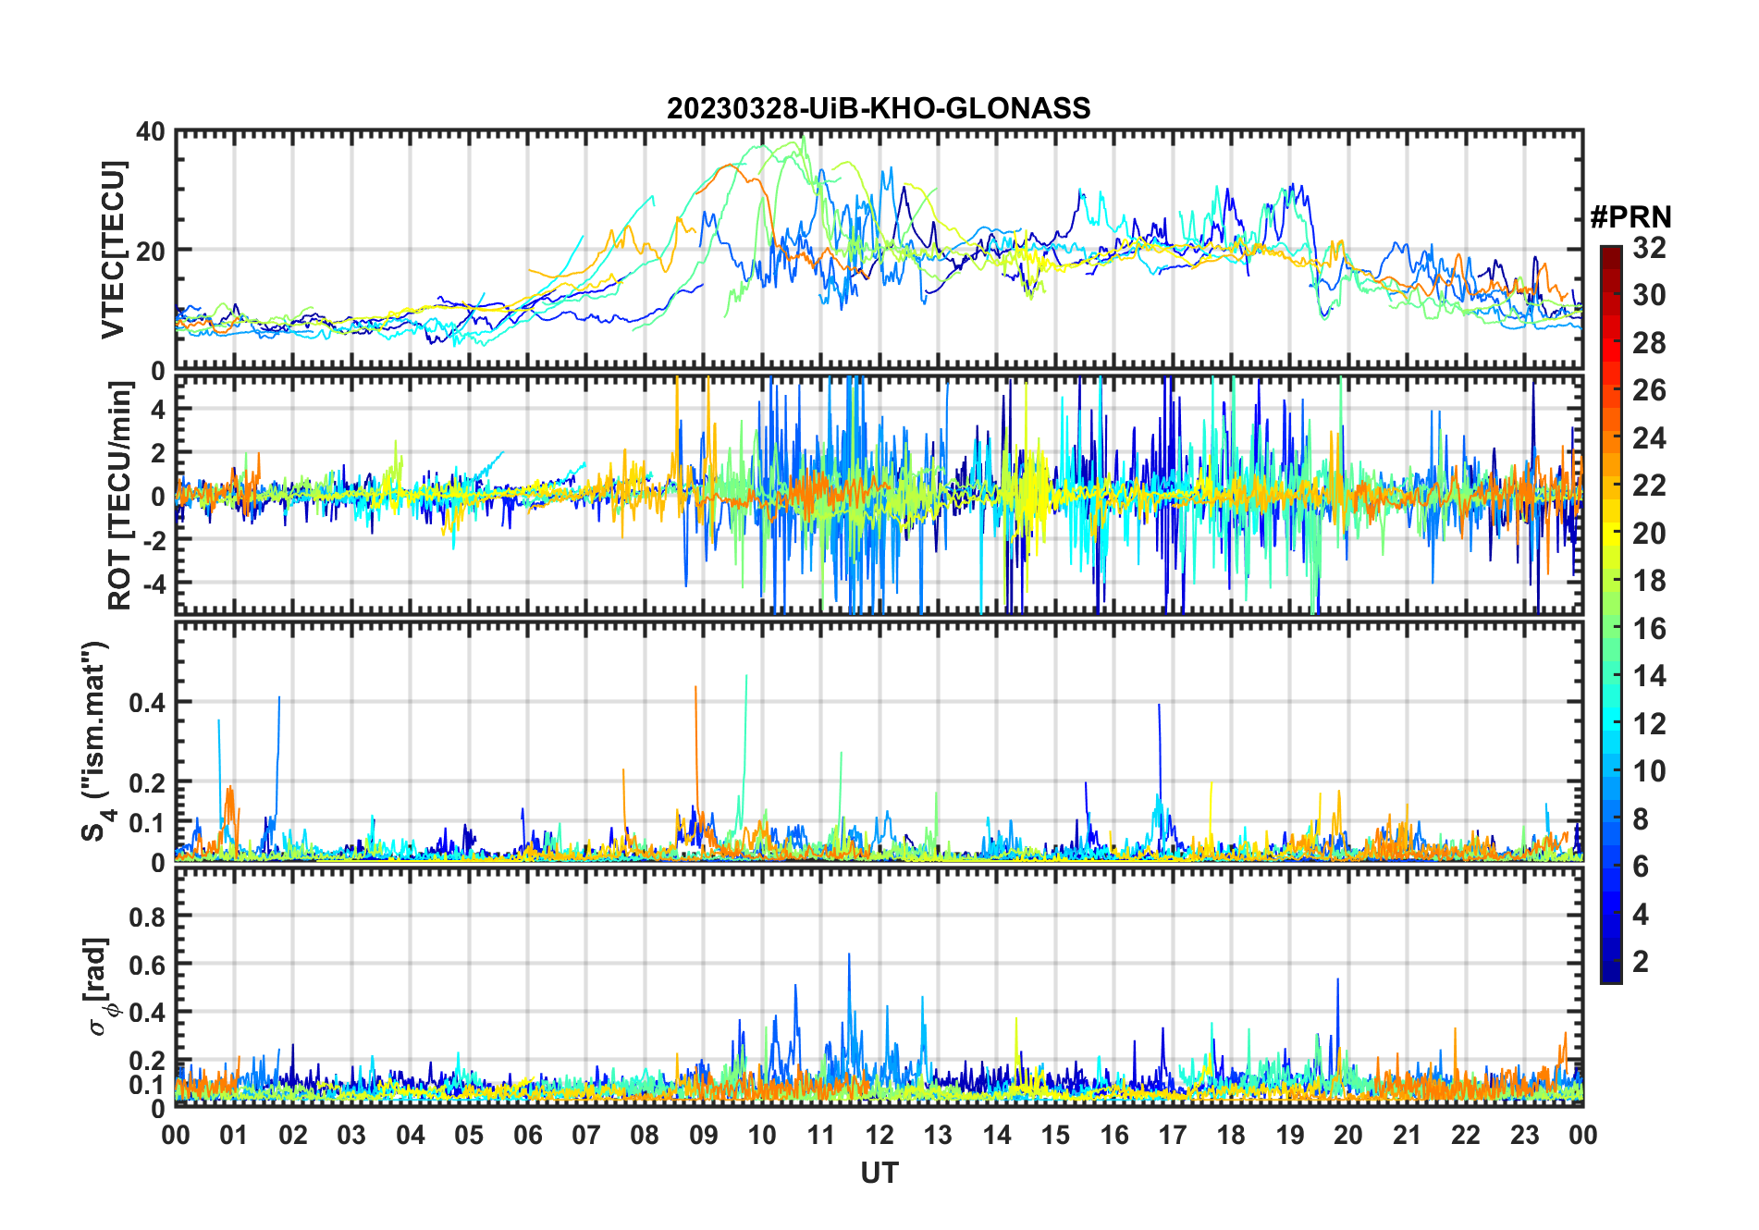1759x1230 pixels.
Task: Click the 20 tick on VTEC axis
Action: click(151, 251)
